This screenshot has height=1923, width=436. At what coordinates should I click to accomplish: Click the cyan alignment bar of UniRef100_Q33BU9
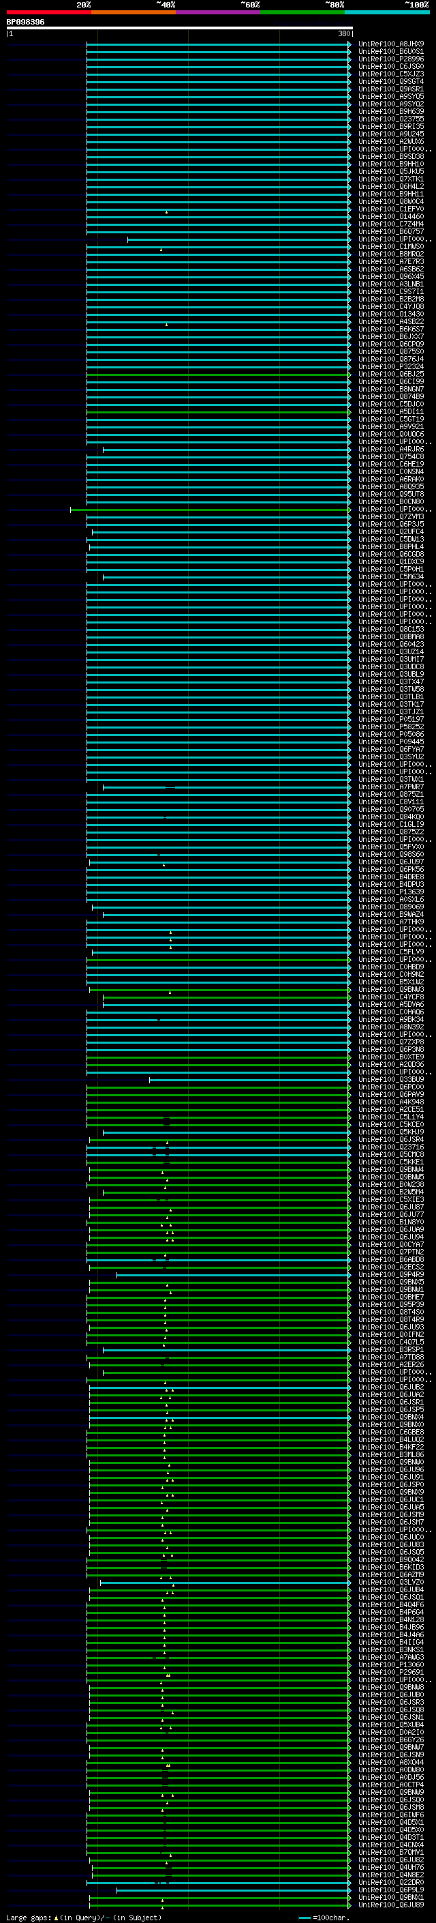[249, 1079]
